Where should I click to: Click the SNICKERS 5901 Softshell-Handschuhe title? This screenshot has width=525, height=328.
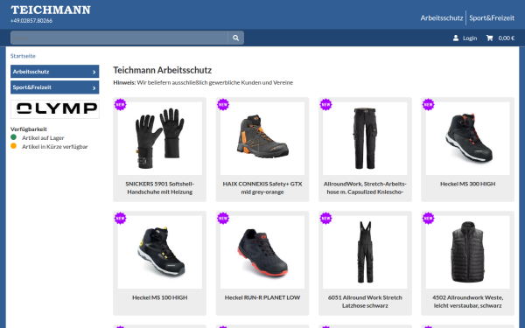click(x=160, y=188)
